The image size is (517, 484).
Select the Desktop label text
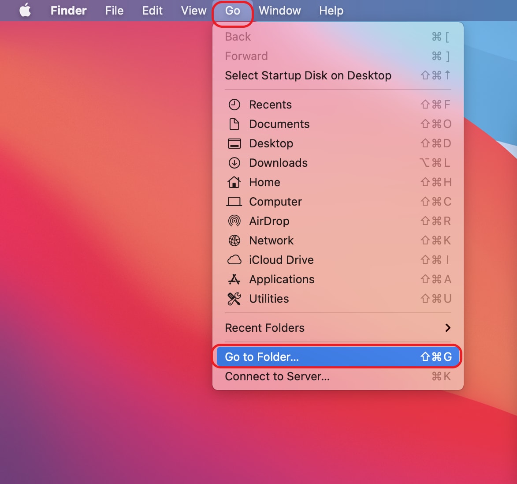point(271,144)
